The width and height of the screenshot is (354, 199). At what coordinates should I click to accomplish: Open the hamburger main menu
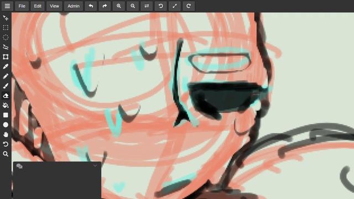pos(7,6)
